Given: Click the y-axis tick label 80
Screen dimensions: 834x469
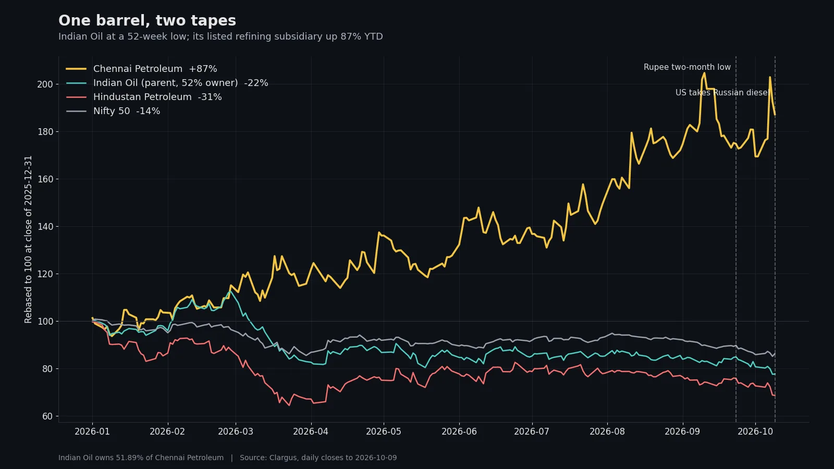Looking at the screenshot, I should click(x=47, y=369).
